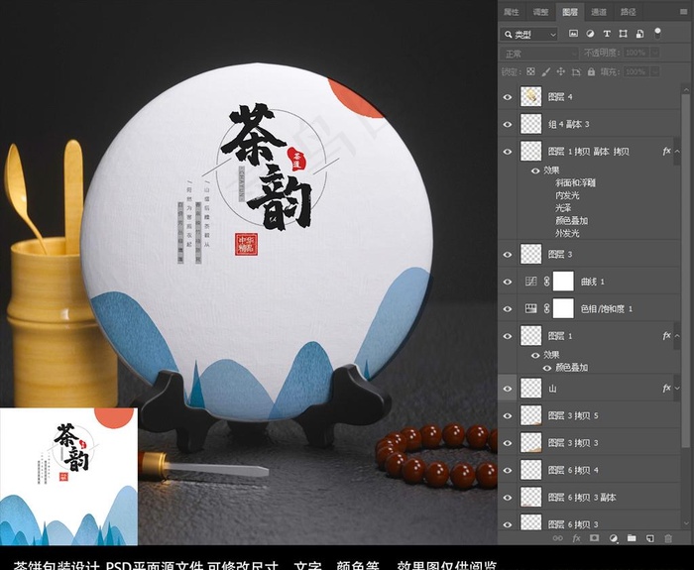Click link layers icon at panel bottom
This screenshot has width=694, height=570.
558,538
